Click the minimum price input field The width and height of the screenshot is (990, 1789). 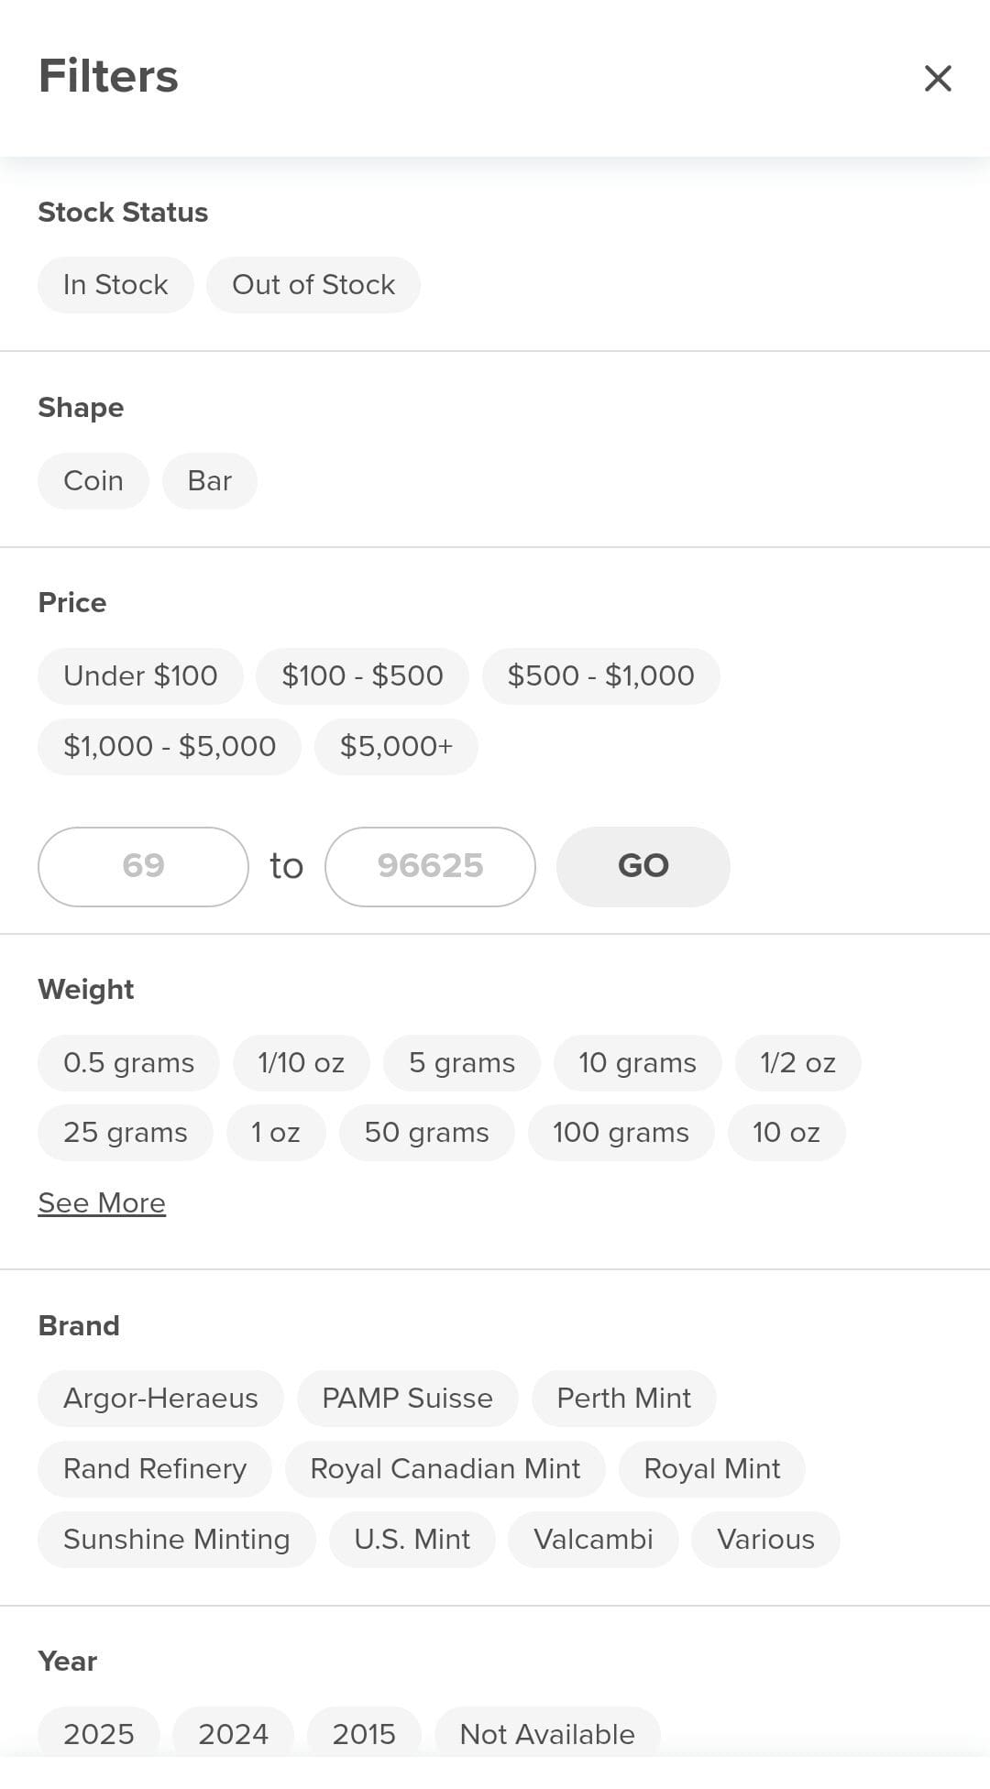143,866
